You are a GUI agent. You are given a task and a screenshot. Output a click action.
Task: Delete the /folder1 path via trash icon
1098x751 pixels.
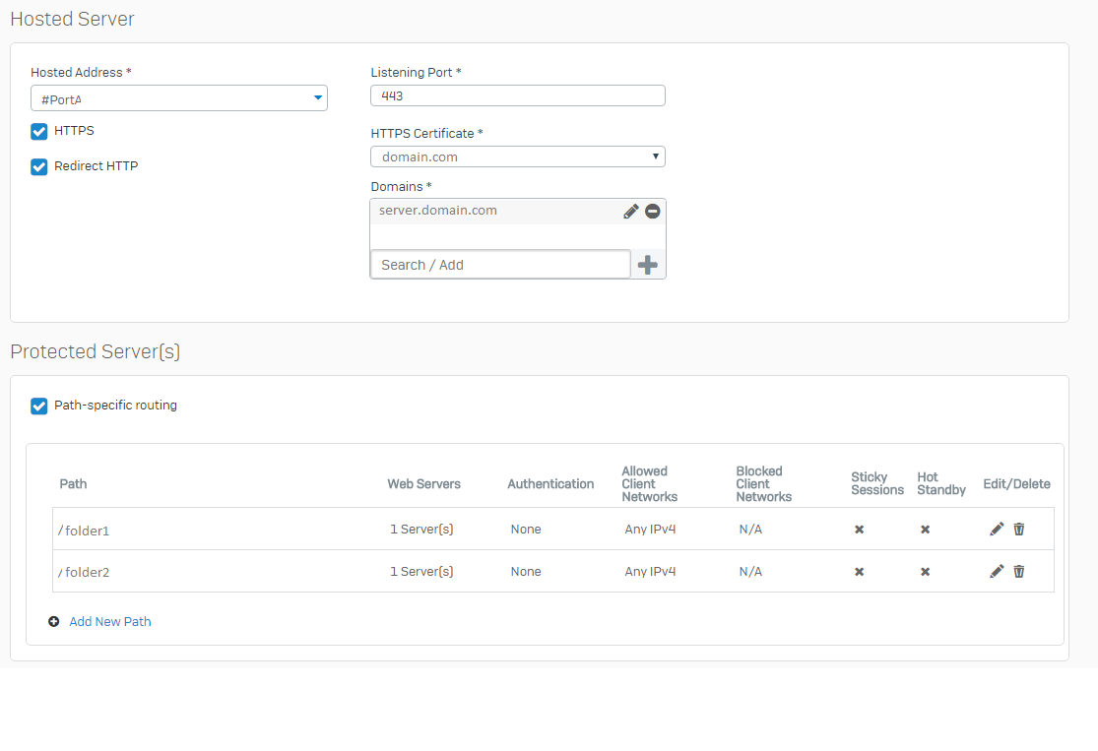pyautogui.click(x=1019, y=530)
